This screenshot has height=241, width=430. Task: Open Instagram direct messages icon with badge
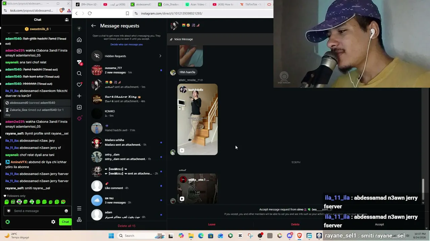[x=79, y=62]
